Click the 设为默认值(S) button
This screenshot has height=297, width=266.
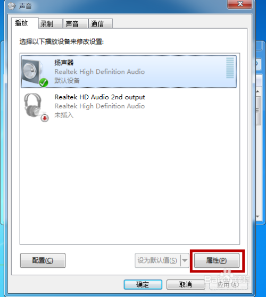tap(157, 260)
